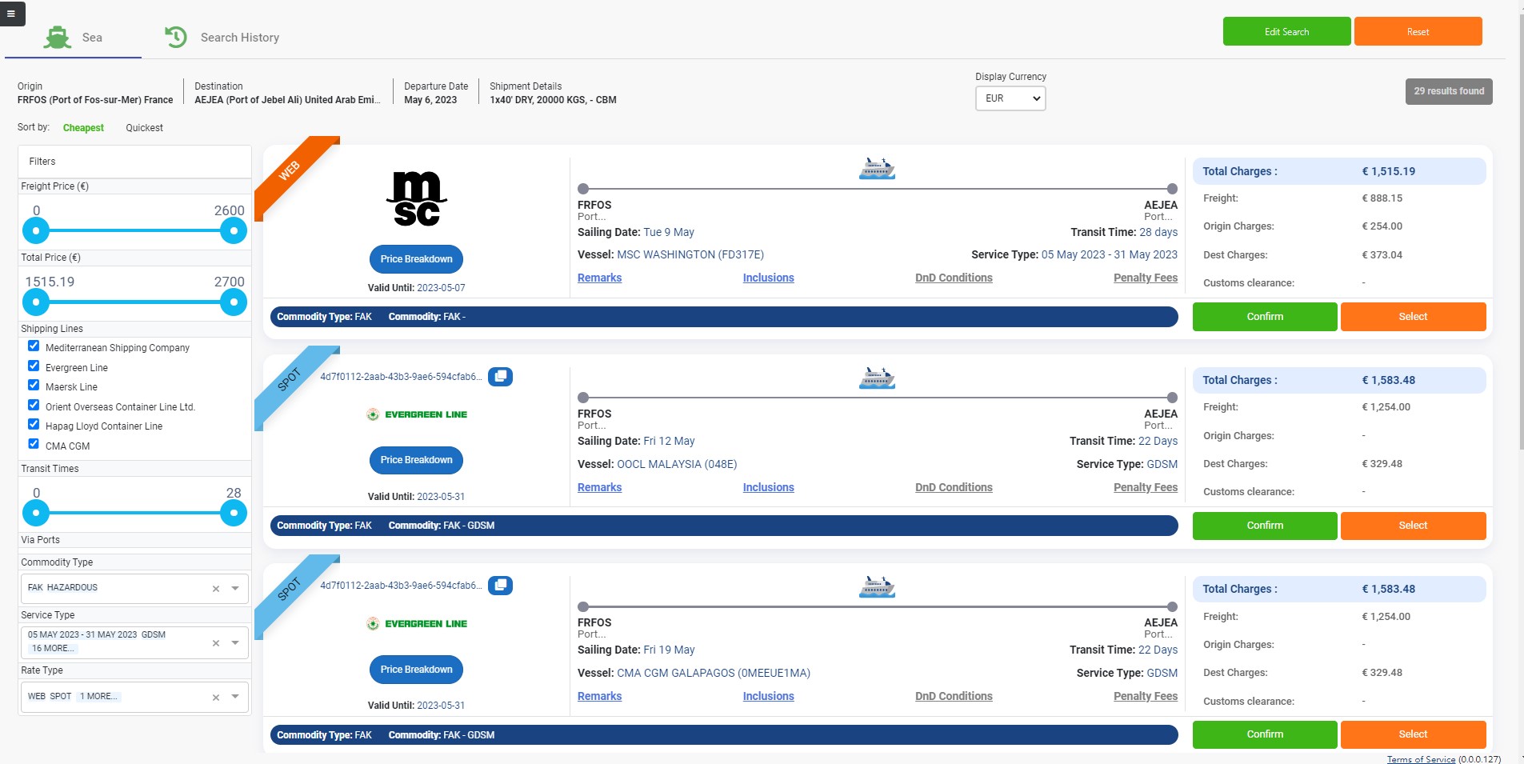The image size is (1524, 764).
Task: Click the Edit Search button
Action: click(1285, 31)
